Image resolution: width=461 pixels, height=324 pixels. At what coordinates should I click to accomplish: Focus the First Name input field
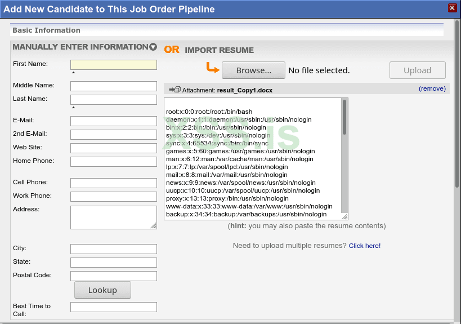(114, 65)
